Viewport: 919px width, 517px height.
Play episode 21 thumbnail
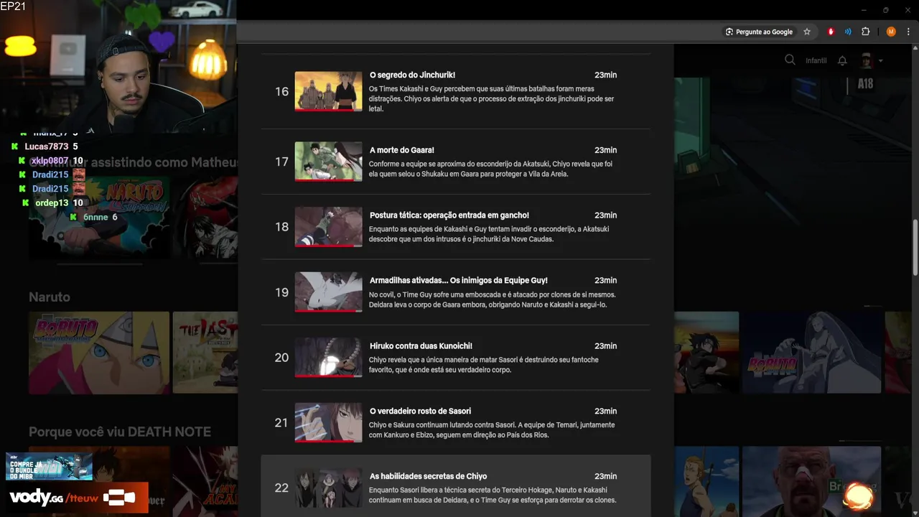[x=328, y=422]
